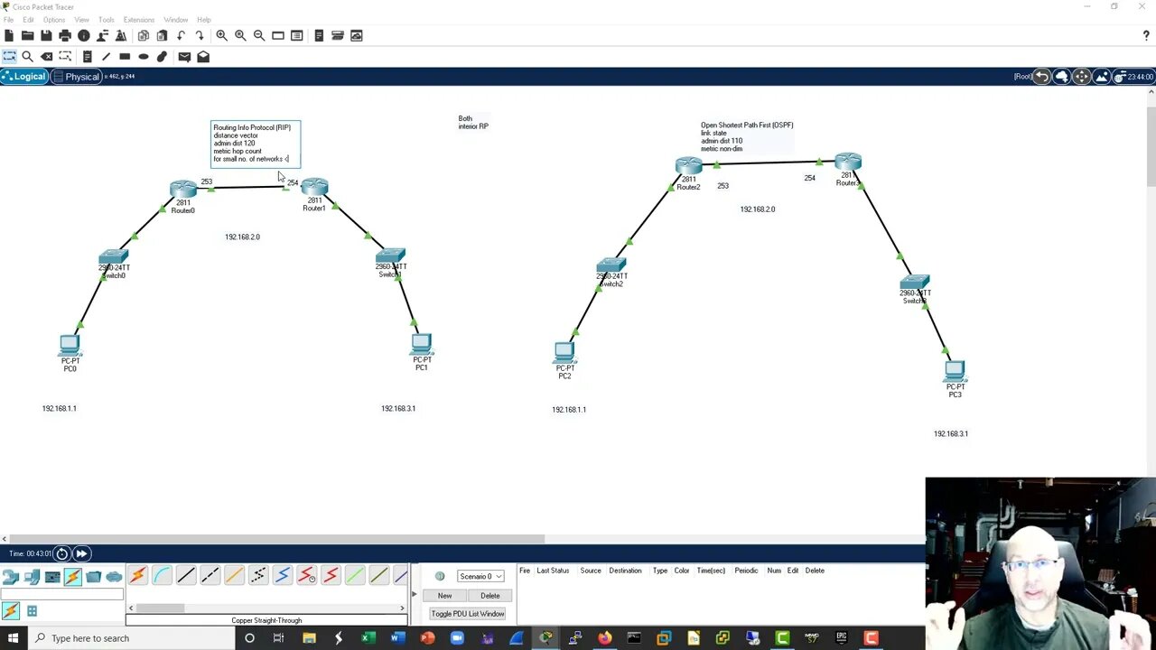This screenshot has width=1156, height=650.
Task: Open Word from the taskbar
Action: [398, 638]
